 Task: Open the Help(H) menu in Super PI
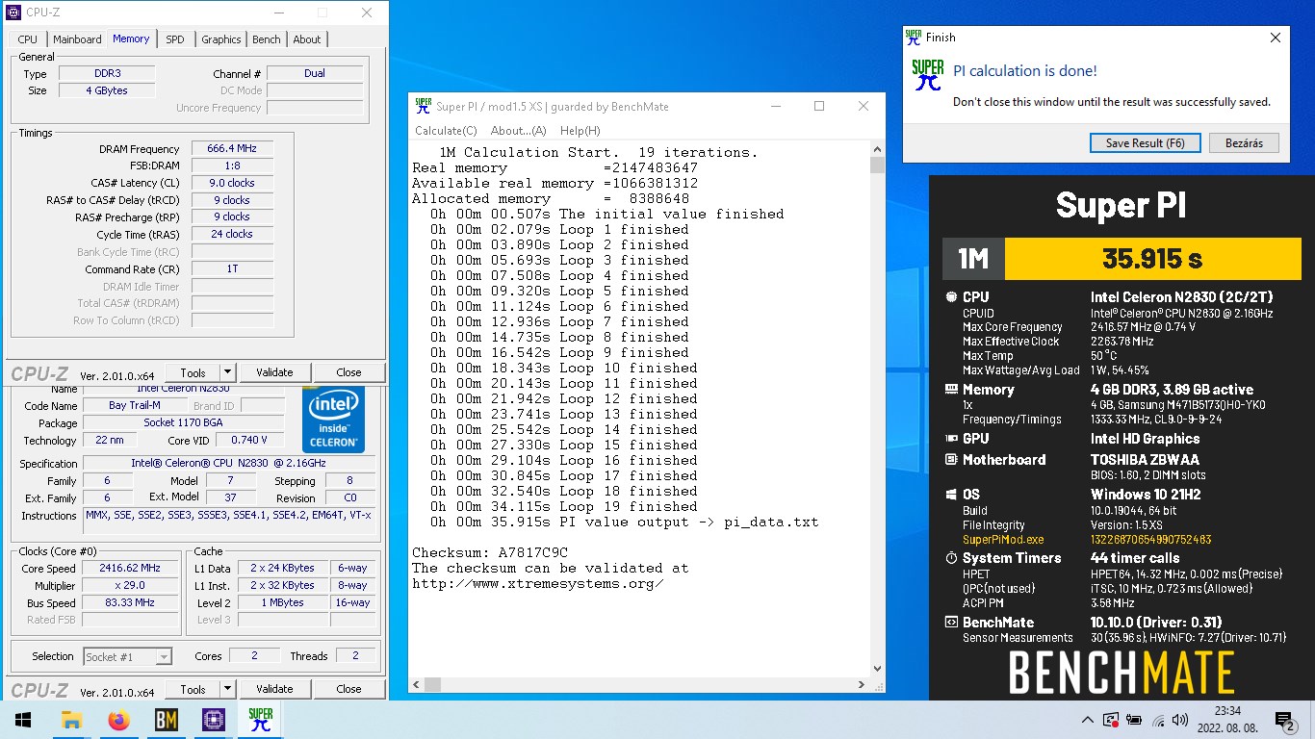(580, 131)
